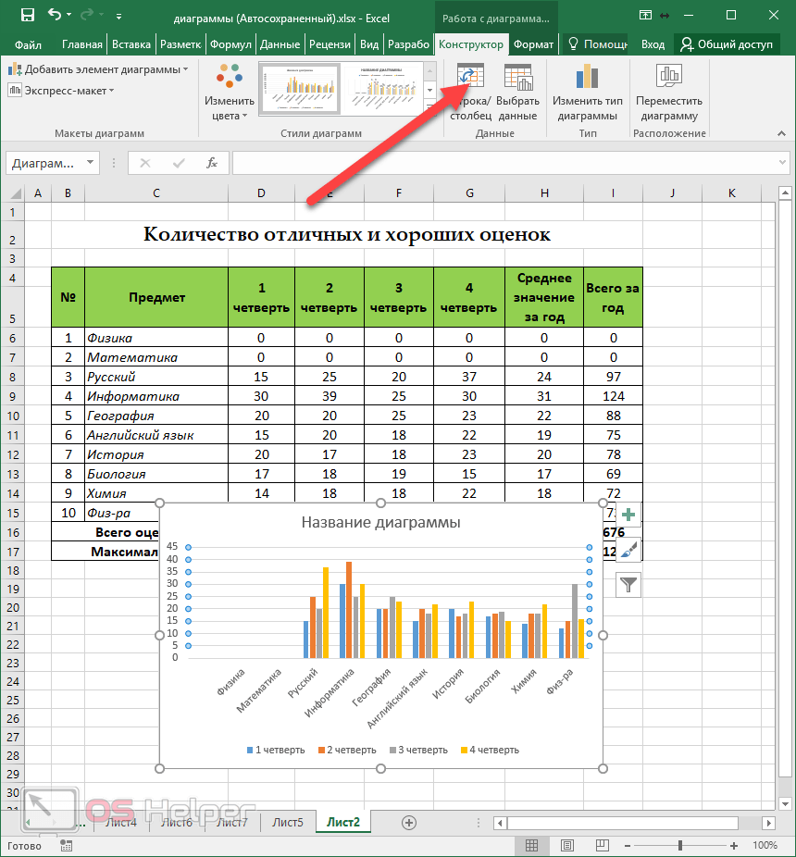Switch to the Format ribbon tab
The image size is (796, 857).
point(533,44)
